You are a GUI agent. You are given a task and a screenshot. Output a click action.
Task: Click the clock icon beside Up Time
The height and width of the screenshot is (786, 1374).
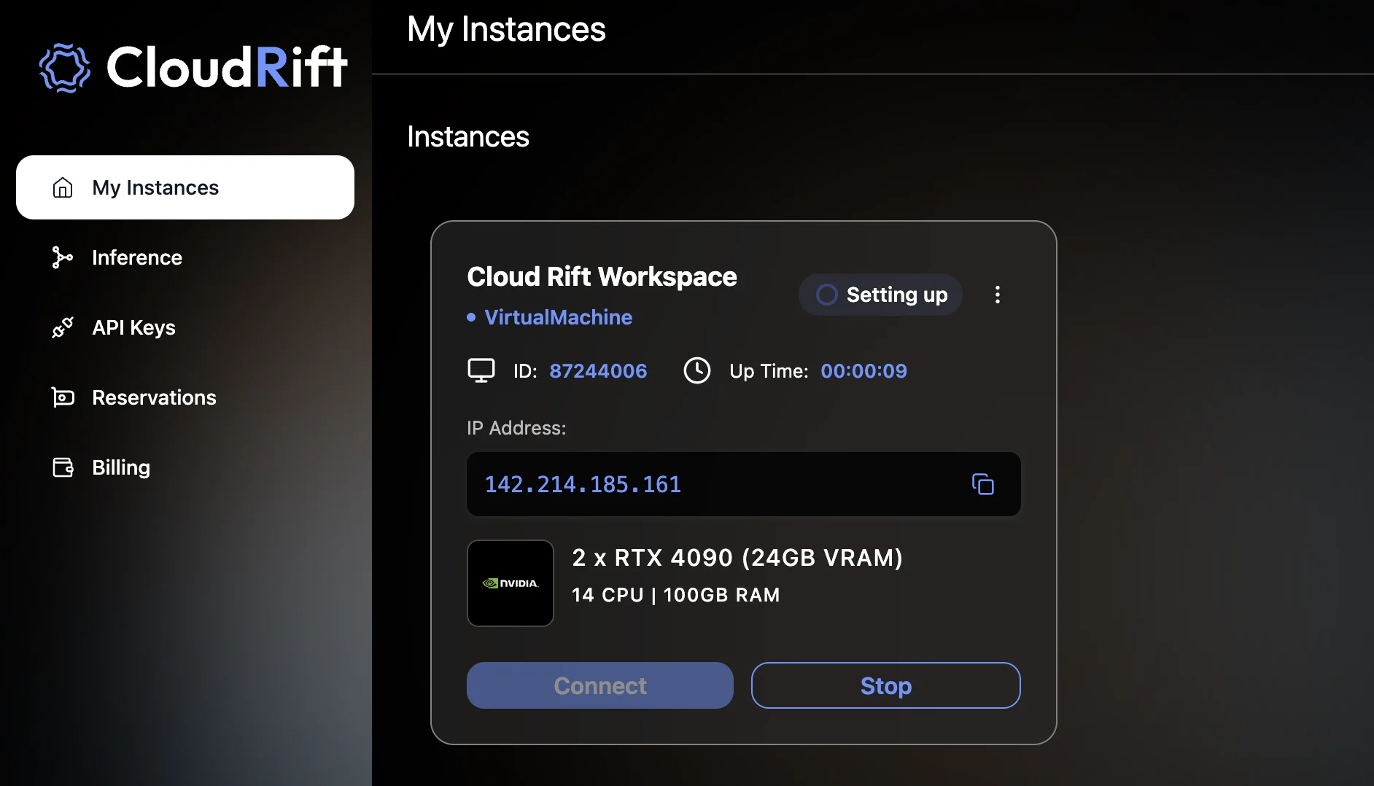click(x=697, y=370)
